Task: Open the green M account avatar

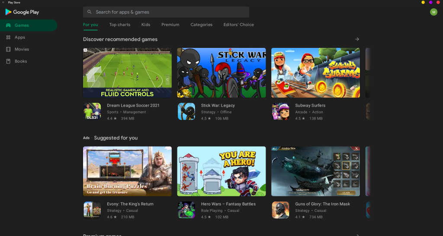Action: click(x=433, y=12)
